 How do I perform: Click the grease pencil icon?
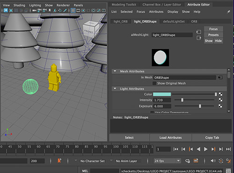tap(65, 10)
